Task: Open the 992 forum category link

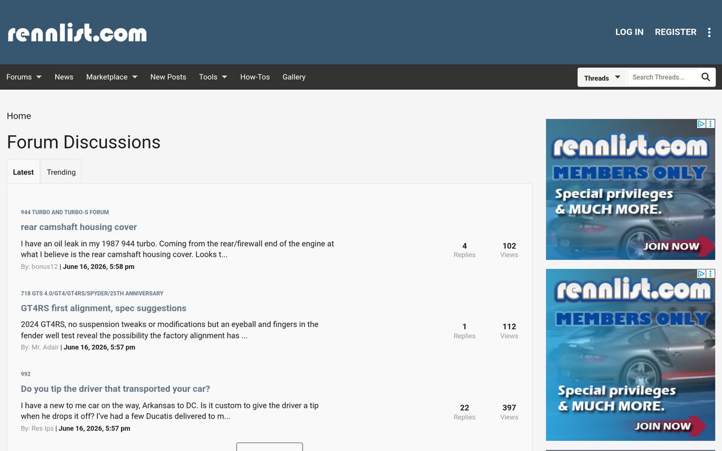Action: pyautogui.click(x=26, y=374)
